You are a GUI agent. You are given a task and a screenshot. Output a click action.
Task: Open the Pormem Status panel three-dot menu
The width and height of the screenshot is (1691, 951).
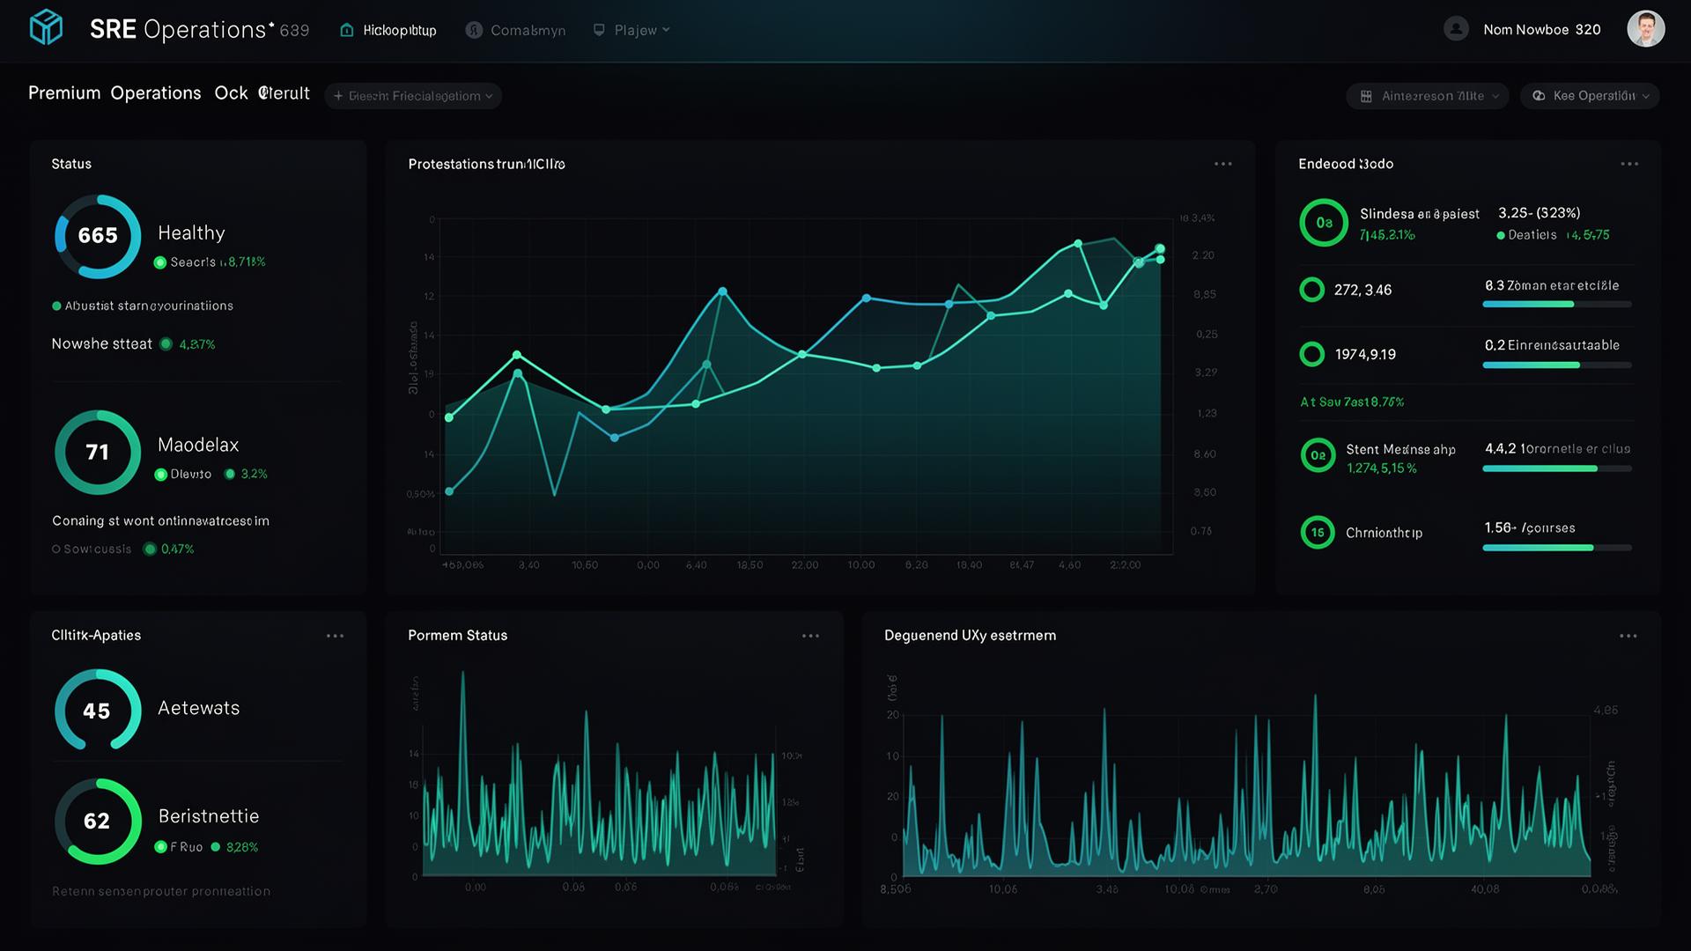(810, 636)
